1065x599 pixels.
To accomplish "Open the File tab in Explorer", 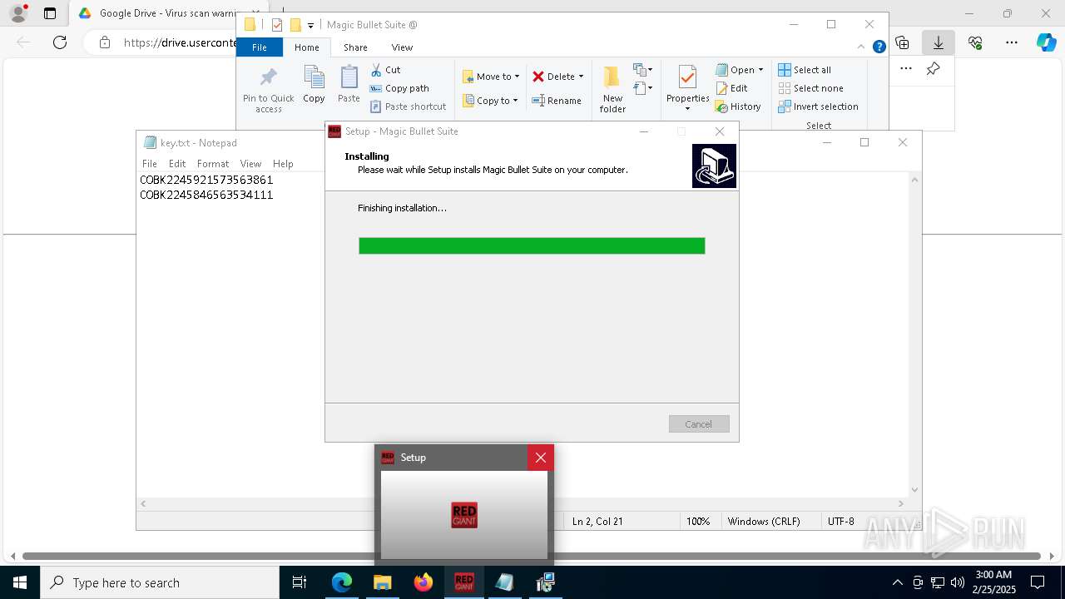I will (x=260, y=47).
